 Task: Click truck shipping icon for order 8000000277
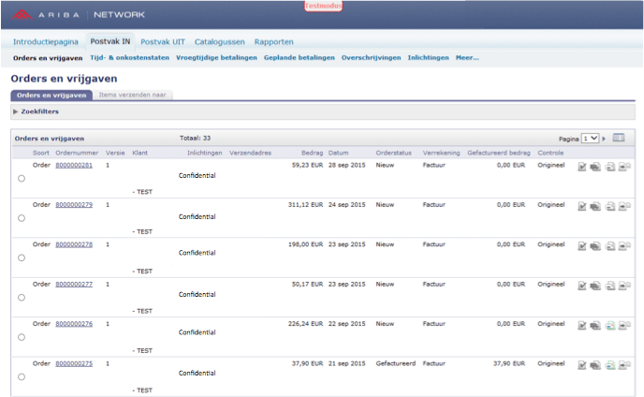(595, 286)
